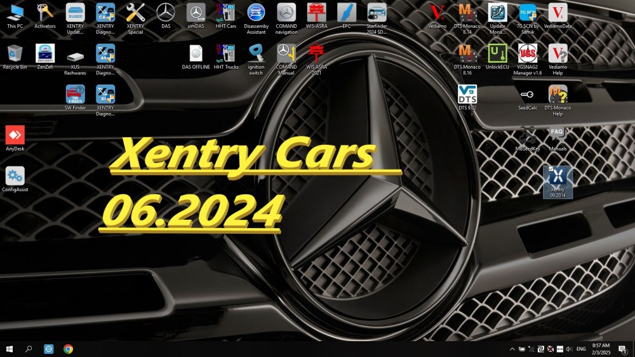Launch DTS 9.02 from the desktop

tap(467, 98)
